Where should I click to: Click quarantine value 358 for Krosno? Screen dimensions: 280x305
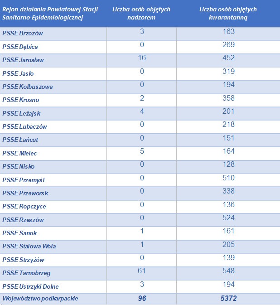[228, 97]
